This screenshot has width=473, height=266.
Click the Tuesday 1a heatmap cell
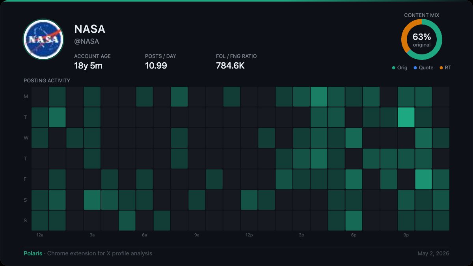pyautogui.click(x=57, y=117)
